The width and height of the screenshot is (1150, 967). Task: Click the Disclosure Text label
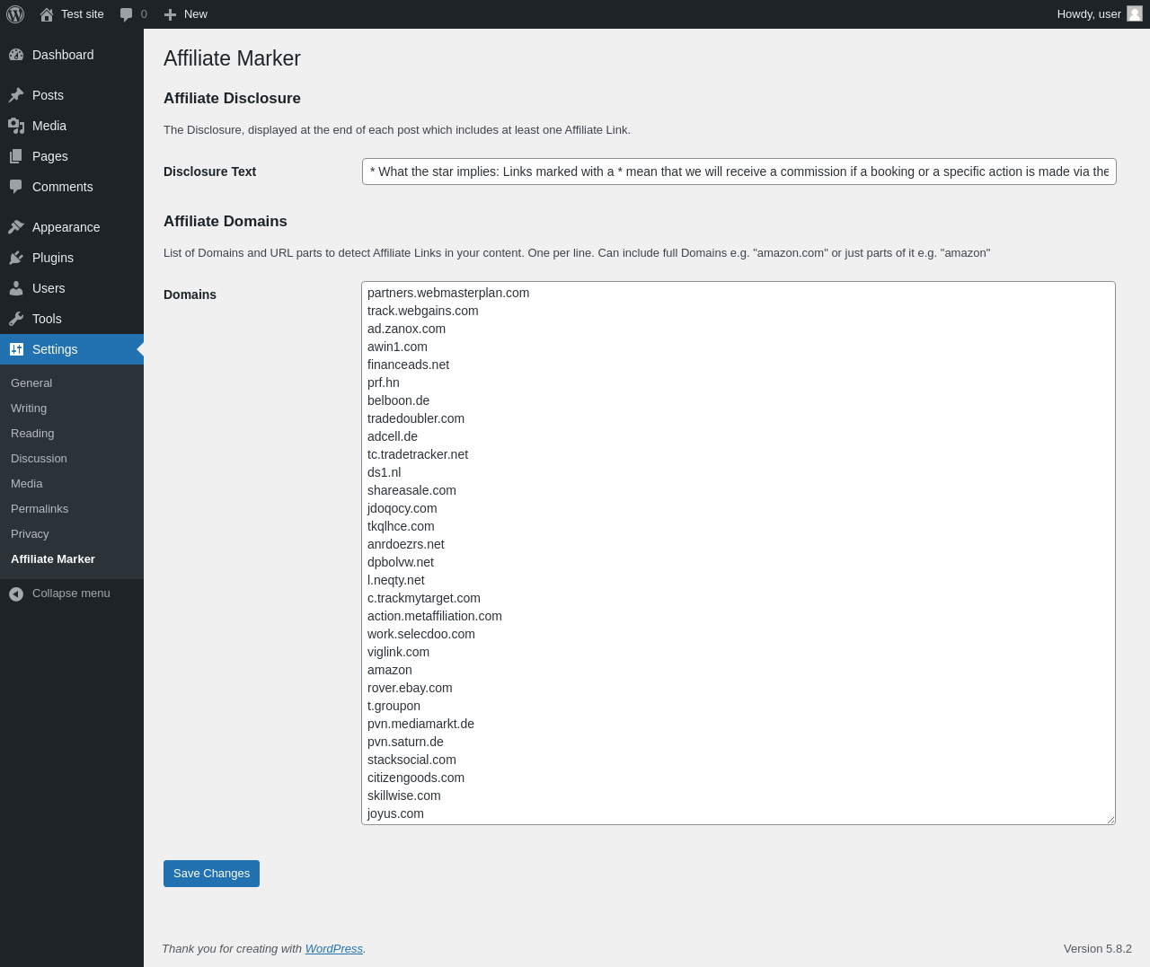point(209,171)
